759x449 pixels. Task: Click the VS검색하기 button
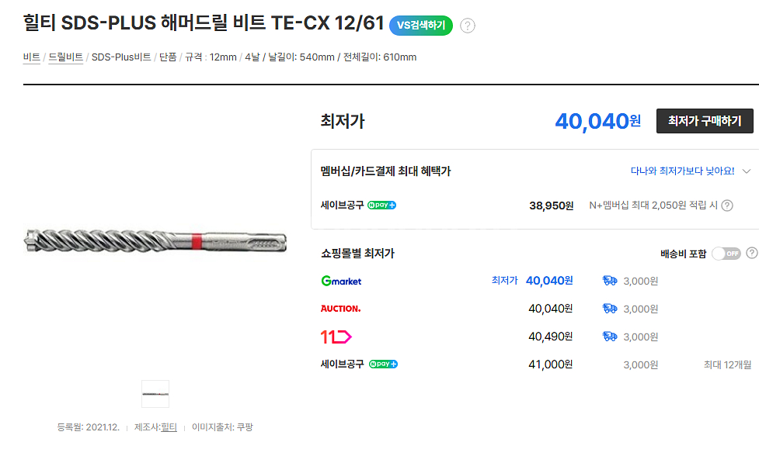(421, 25)
